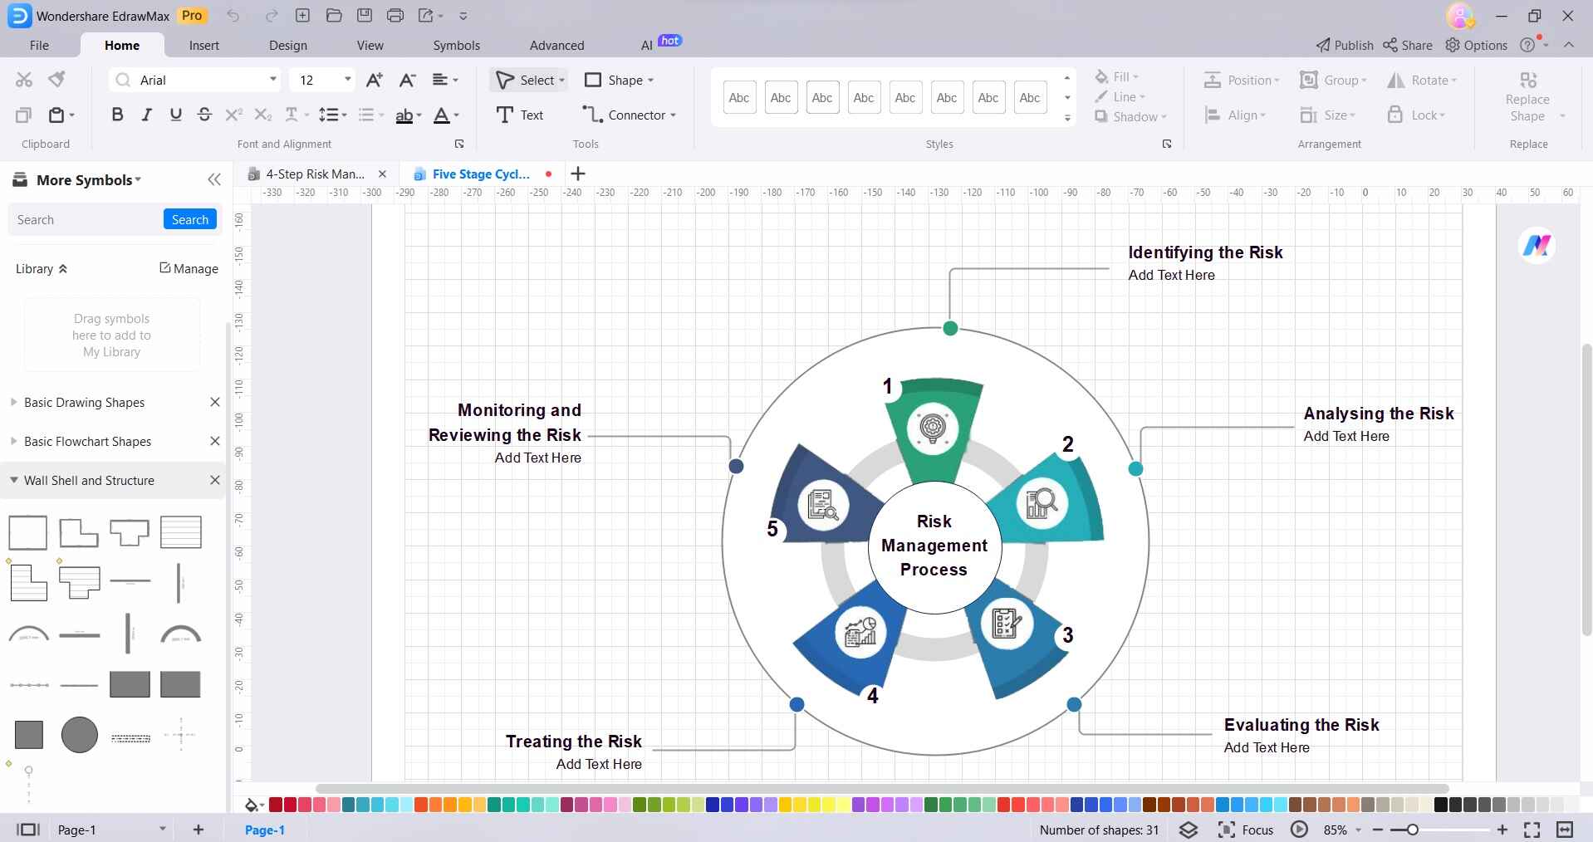Click the horizontal canvas scrollbar
The image size is (1593, 842).
pyautogui.click(x=882, y=788)
